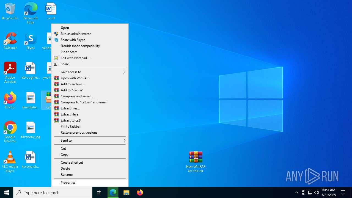This screenshot has width=352, height=198.
Task: Select Create shortcut
Action: coord(90,163)
